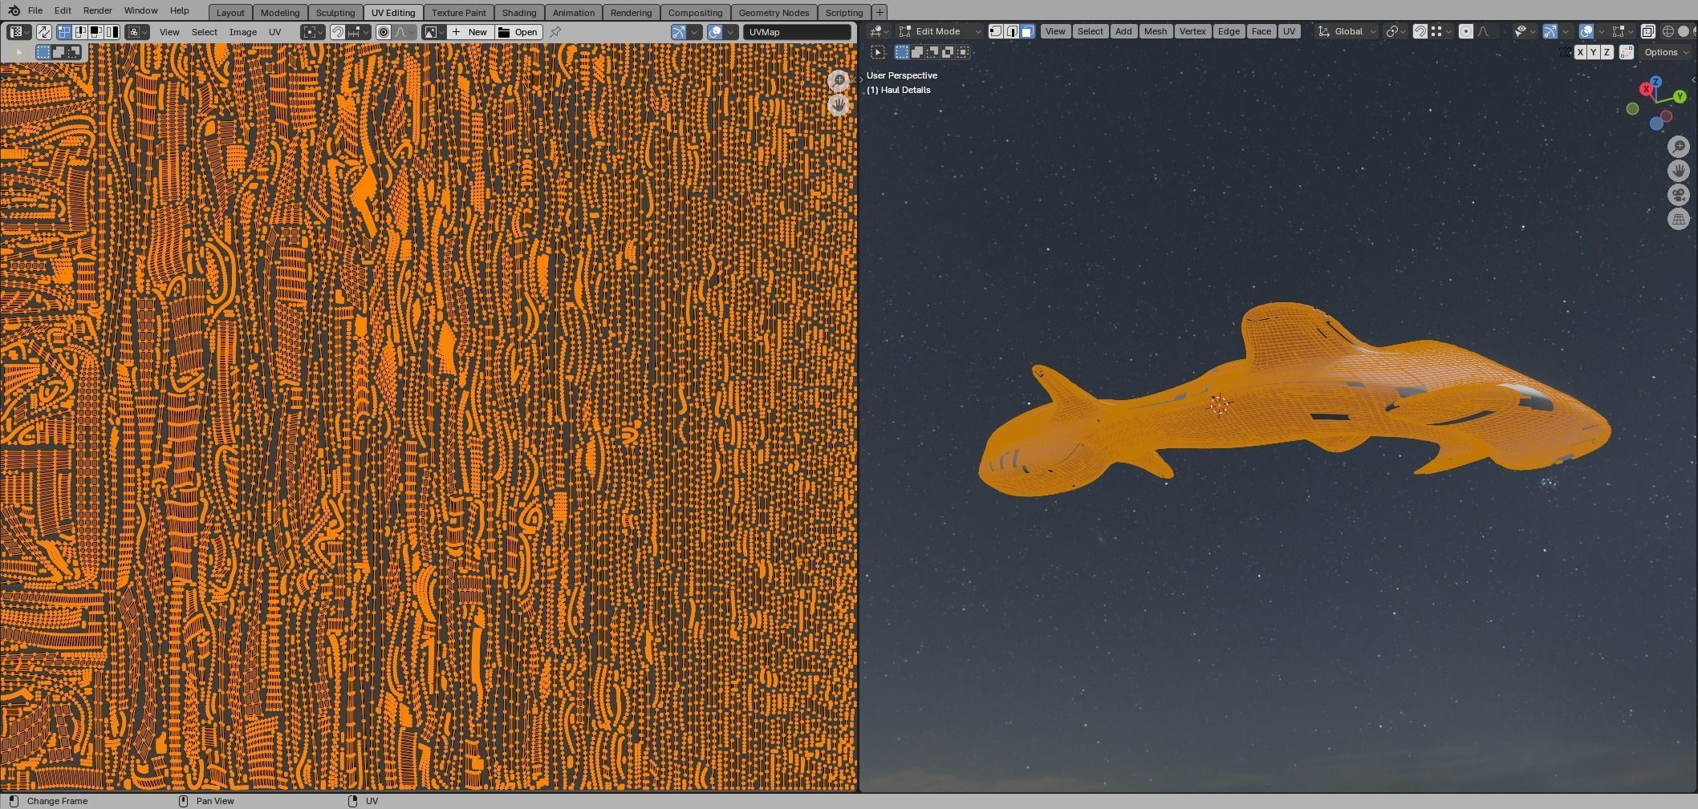Toggle UV sync selection
Screen dimensions: 1698x809
pyautogui.click(x=43, y=32)
